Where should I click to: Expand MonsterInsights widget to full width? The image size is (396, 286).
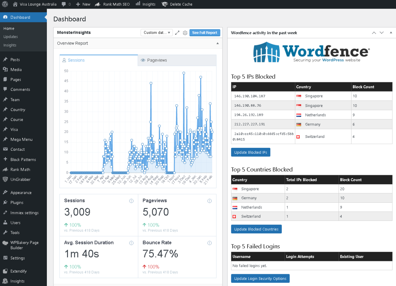[177, 33]
